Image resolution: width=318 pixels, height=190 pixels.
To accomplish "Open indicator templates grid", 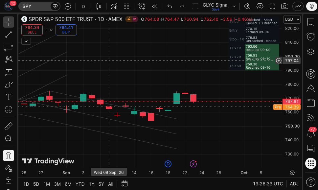I will pyautogui.click(x=126, y=7).
